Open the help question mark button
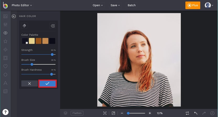 click(6, 112)
